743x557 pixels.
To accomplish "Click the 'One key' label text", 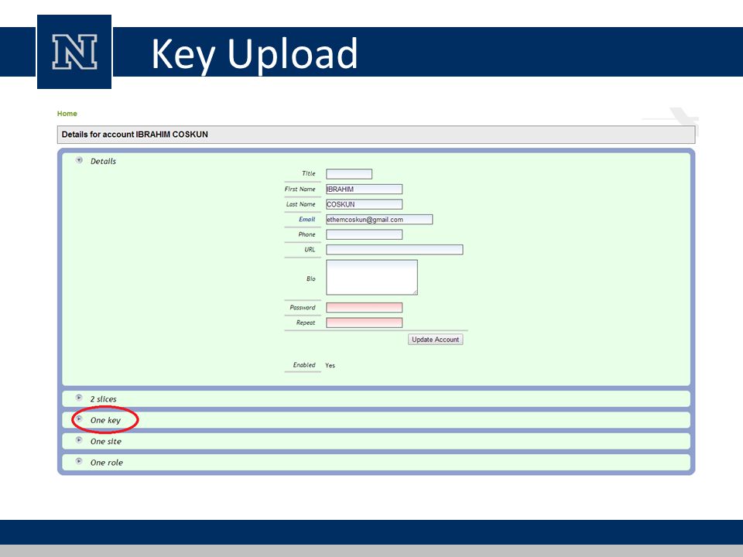I will coord(105,421).
